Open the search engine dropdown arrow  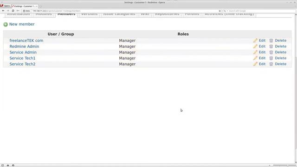click(227, 11)
